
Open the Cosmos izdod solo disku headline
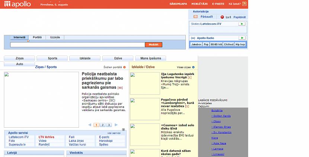tap(178, 127)
